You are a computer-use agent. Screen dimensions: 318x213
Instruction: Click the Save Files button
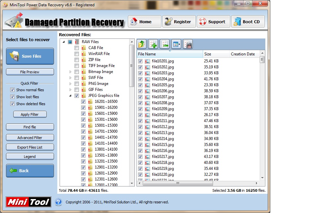click(30, 56)
